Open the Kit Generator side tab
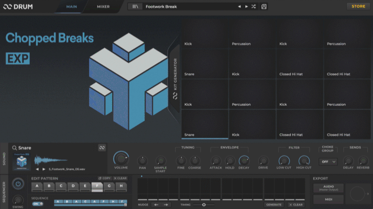373x209 pixels. pyautogui.click(x=175, y=78)
